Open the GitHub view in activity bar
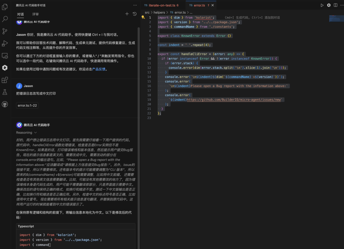The image size is (344, 249). tap(4, 104)
